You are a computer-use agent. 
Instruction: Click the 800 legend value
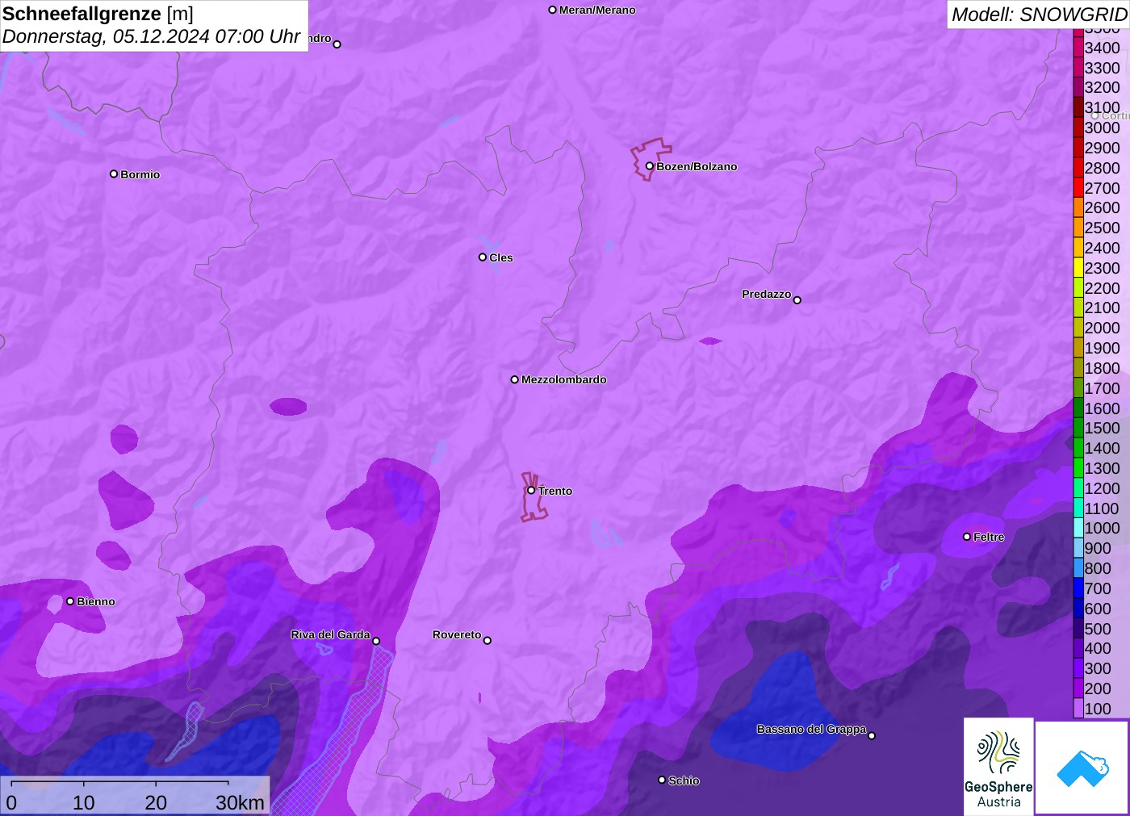[1098, 568]
